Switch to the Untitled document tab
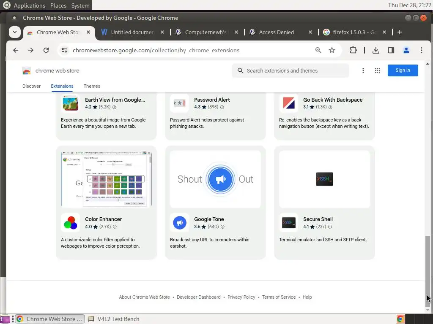This screenshot has height=324, width=433. coord(132,32)
